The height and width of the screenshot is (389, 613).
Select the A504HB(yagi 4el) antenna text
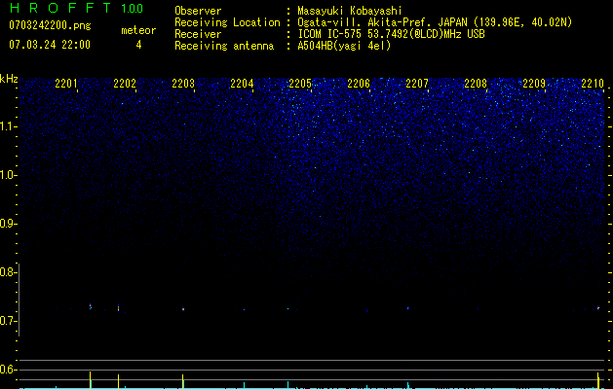[344, 46]
